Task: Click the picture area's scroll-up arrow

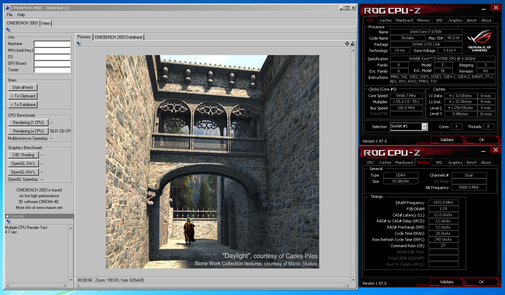Action: click(353, 50)
